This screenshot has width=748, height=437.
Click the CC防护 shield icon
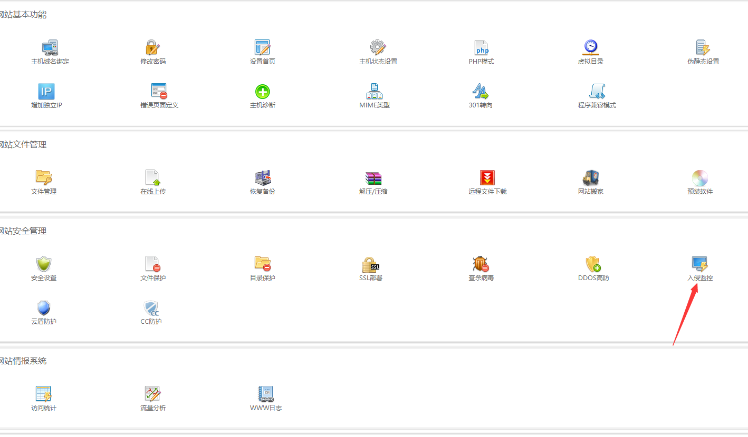point(151,308)
